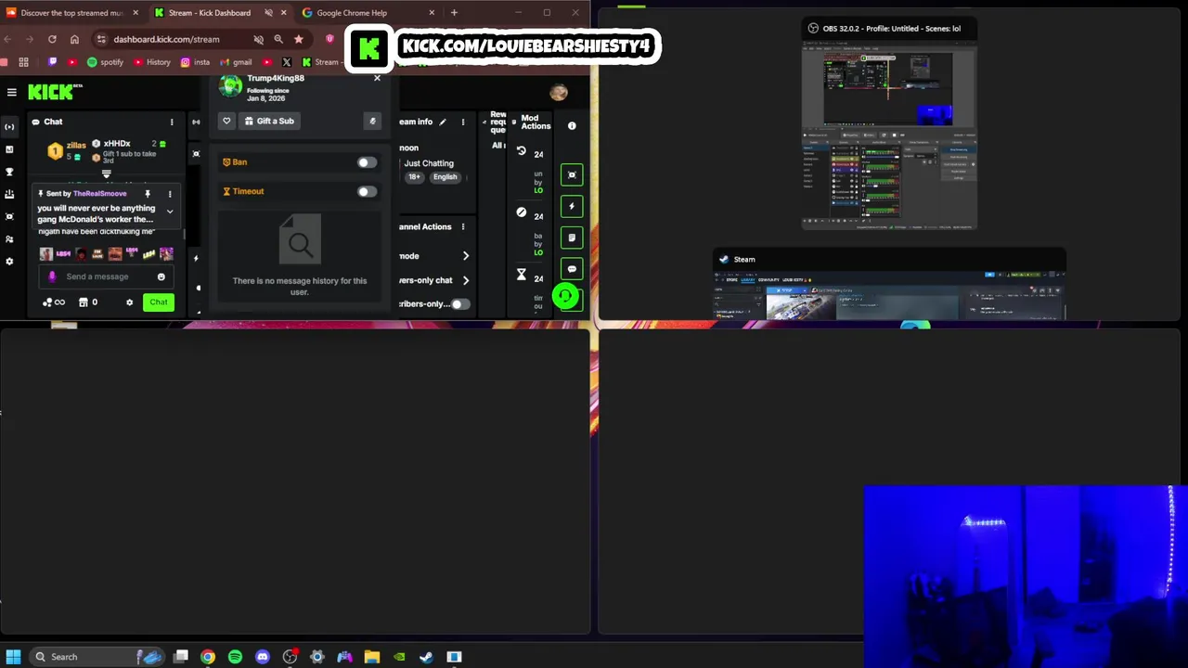
Task: Click the green chat bubble quick action
Action: pos(572,269)
